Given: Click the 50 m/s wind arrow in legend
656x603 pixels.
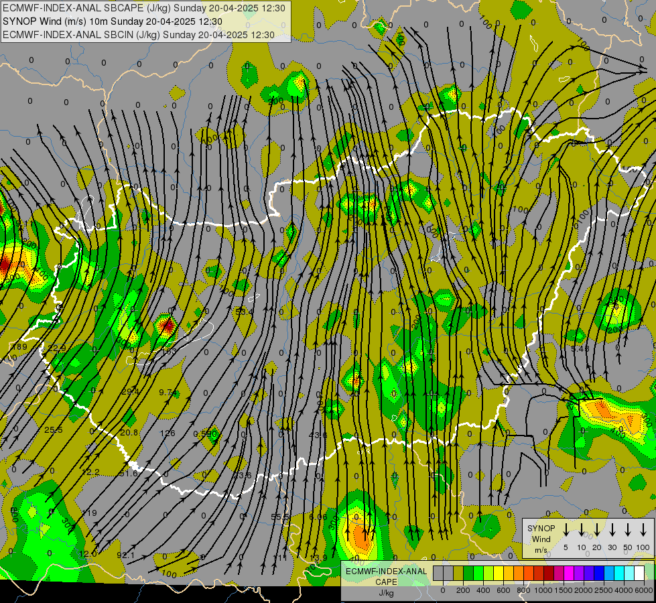Looking at the screenshot, I should point(628,530).
